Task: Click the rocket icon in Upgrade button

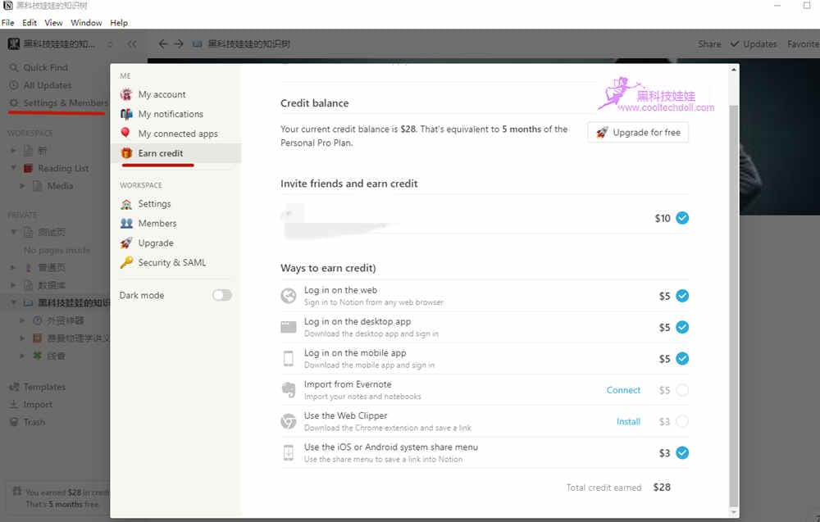Action: tap(603, 132)
